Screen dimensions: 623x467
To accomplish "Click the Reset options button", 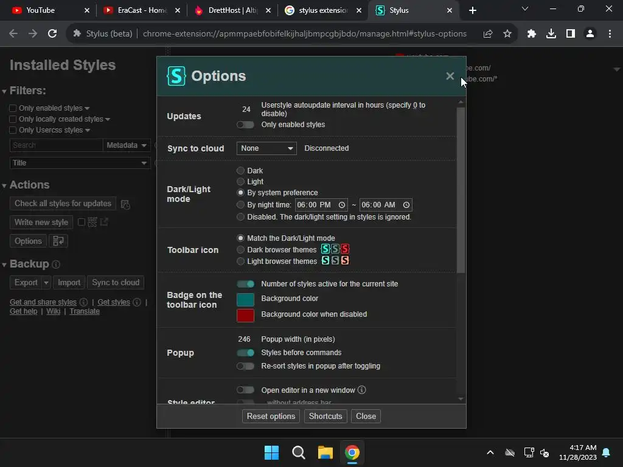I will point(271,416).
